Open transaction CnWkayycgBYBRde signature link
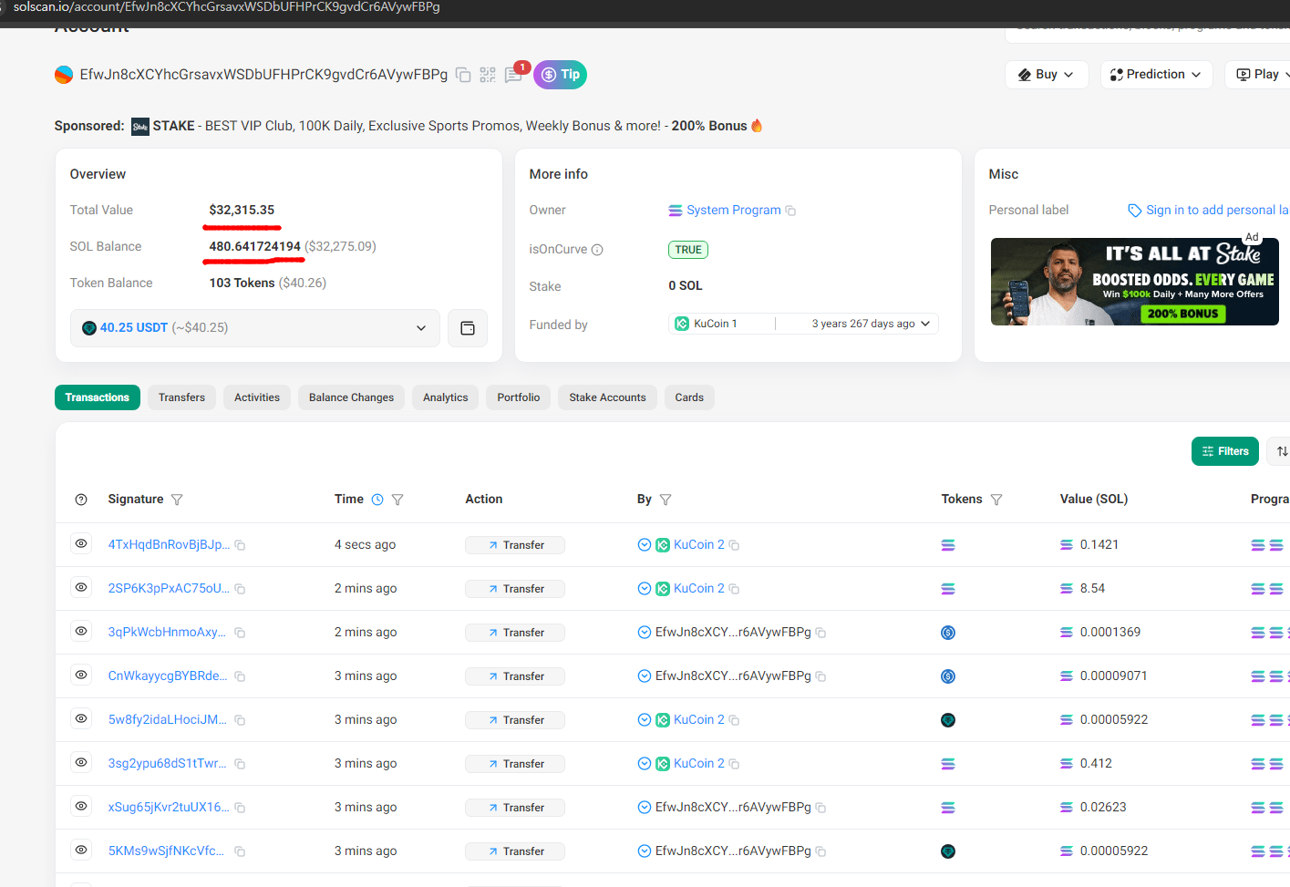Screen dimensions: 1290x887 pyautogui.click(x=168, y=676)
